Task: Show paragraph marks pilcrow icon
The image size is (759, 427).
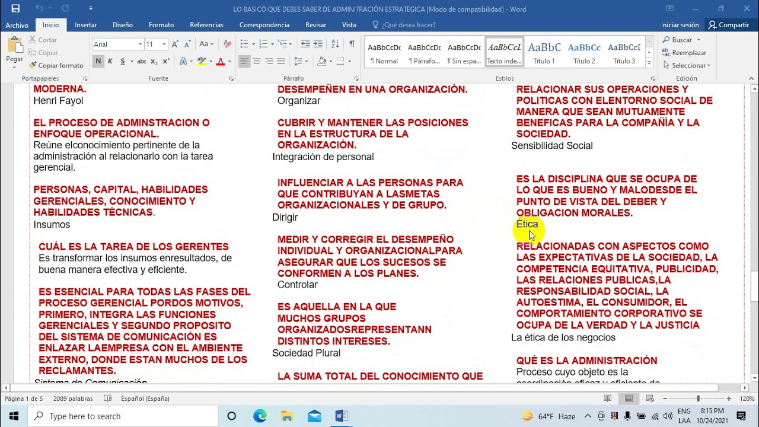Action: tap(352, 44)
